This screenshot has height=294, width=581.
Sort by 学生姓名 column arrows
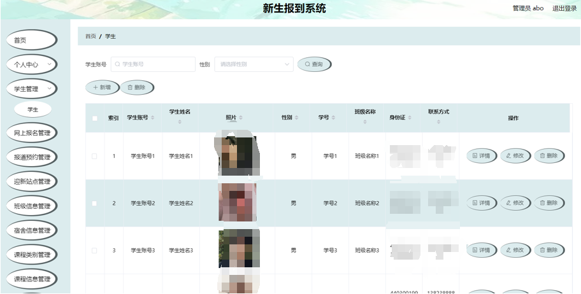click(180, 122)
